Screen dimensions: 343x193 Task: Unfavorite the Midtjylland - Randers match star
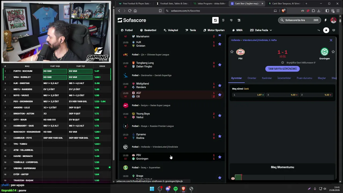[220, 86]
